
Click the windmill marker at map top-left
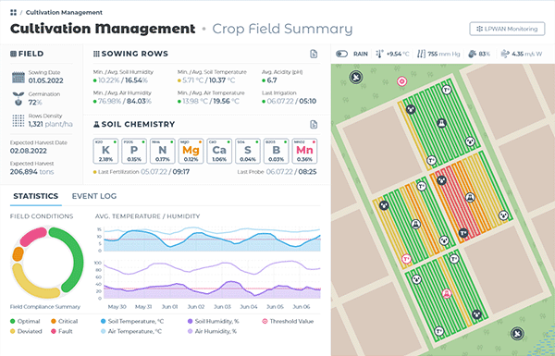(x=356, y=77)
